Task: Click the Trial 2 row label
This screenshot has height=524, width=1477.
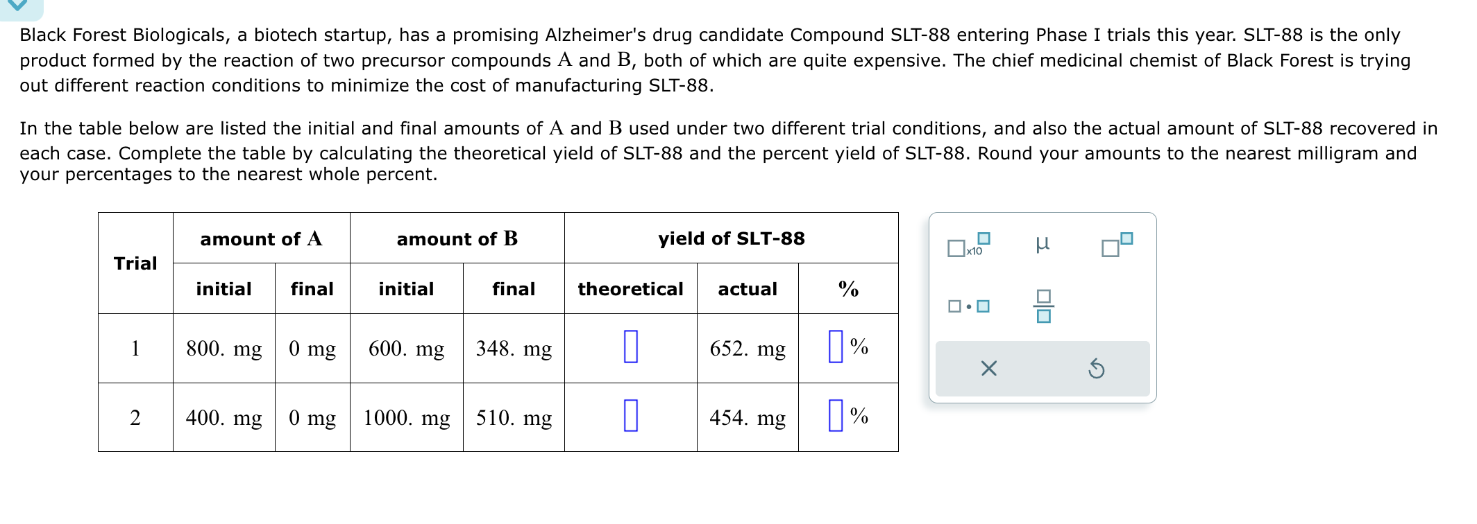Action: pos(135,419)
